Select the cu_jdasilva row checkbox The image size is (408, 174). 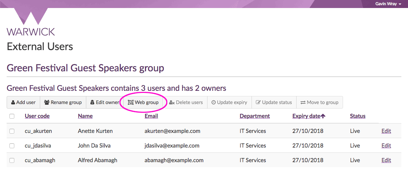click(x=12, y=146)
